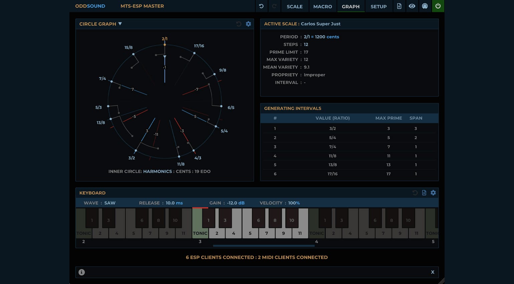514x284 pixels.
Task: Select the 2/1 node on circle graph
Action: (x=165, y=44)
